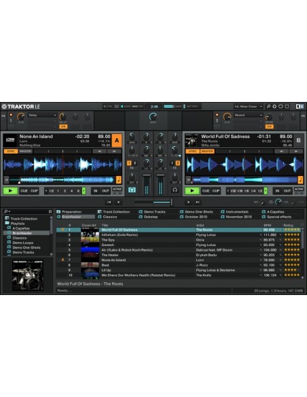Image resolution: width=307 pixels, height=397 pixels.
Task: Set deck B loop OUT point
Action: 287,190
